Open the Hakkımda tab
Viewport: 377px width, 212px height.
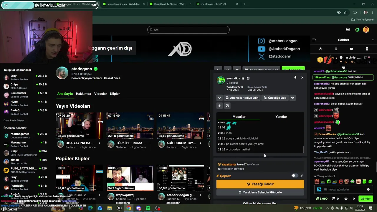coord(83,94)
